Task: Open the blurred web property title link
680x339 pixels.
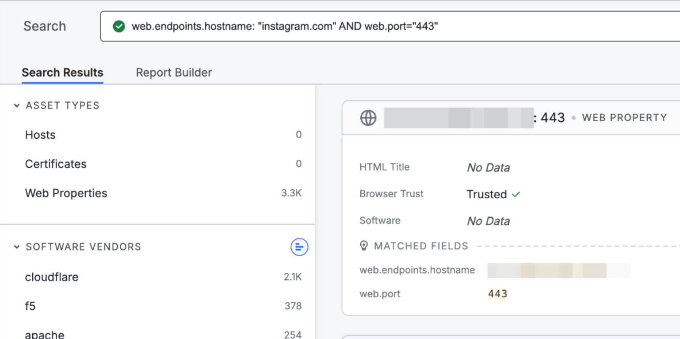Action: [x=458, y=118]
